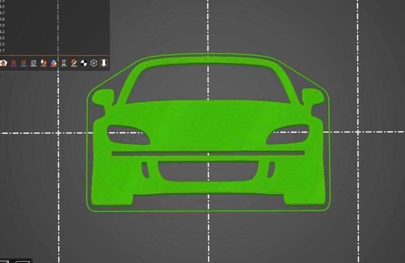Toggle color changes visibility icon
405x263 pixels.
point(54,63)
